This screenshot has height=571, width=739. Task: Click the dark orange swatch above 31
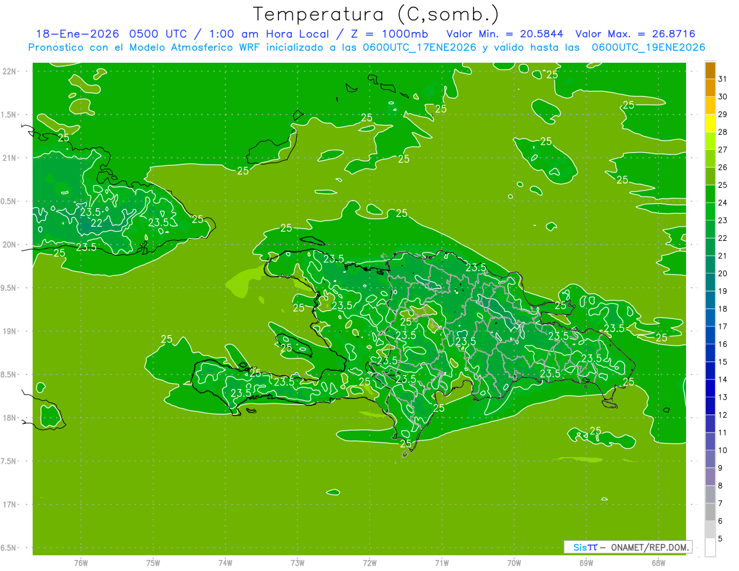(x=710, y=70)
